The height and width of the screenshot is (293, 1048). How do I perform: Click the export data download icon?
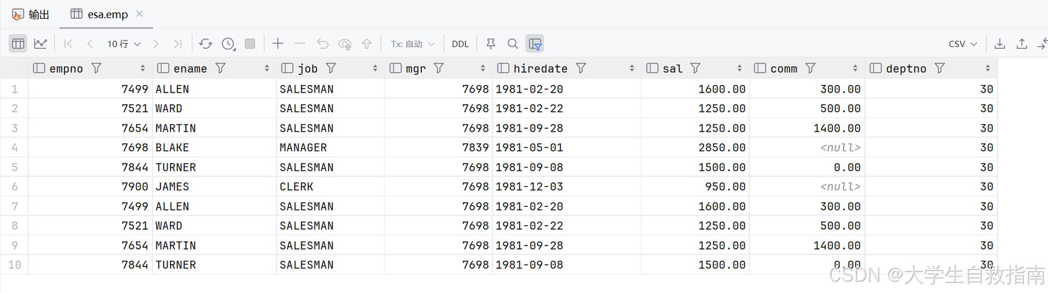tap(1000, 44)
